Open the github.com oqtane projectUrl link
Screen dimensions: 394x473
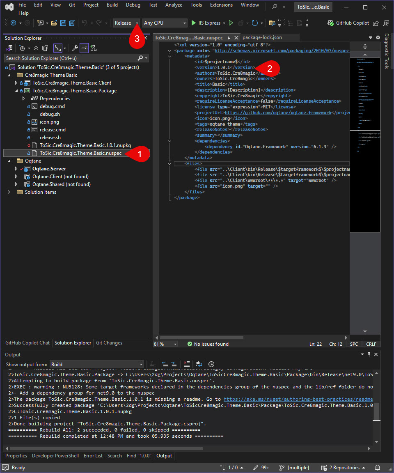click(278, 113)
